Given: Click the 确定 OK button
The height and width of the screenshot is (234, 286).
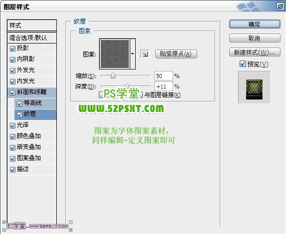Looking at the screenshot, I should point(255,24).
